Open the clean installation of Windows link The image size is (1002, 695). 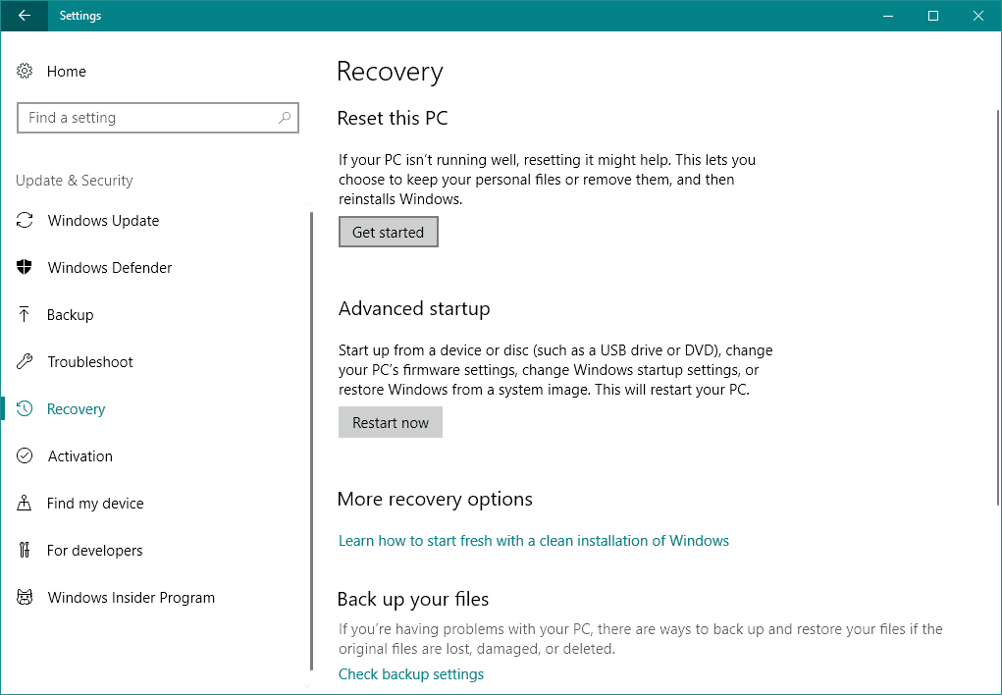(x=534, y=540)
